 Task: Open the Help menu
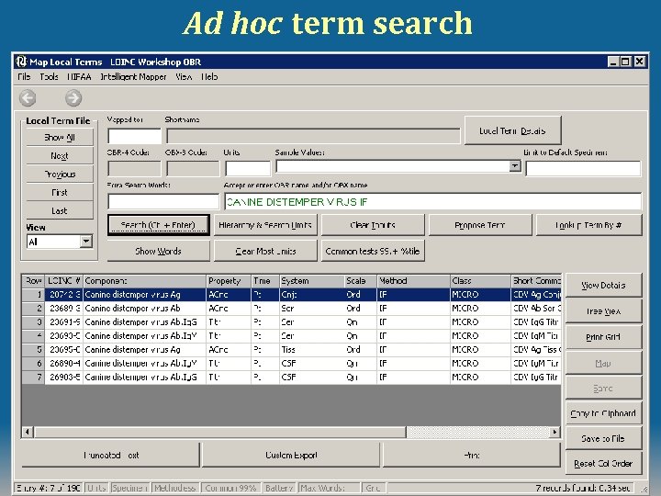pos(209,77)
